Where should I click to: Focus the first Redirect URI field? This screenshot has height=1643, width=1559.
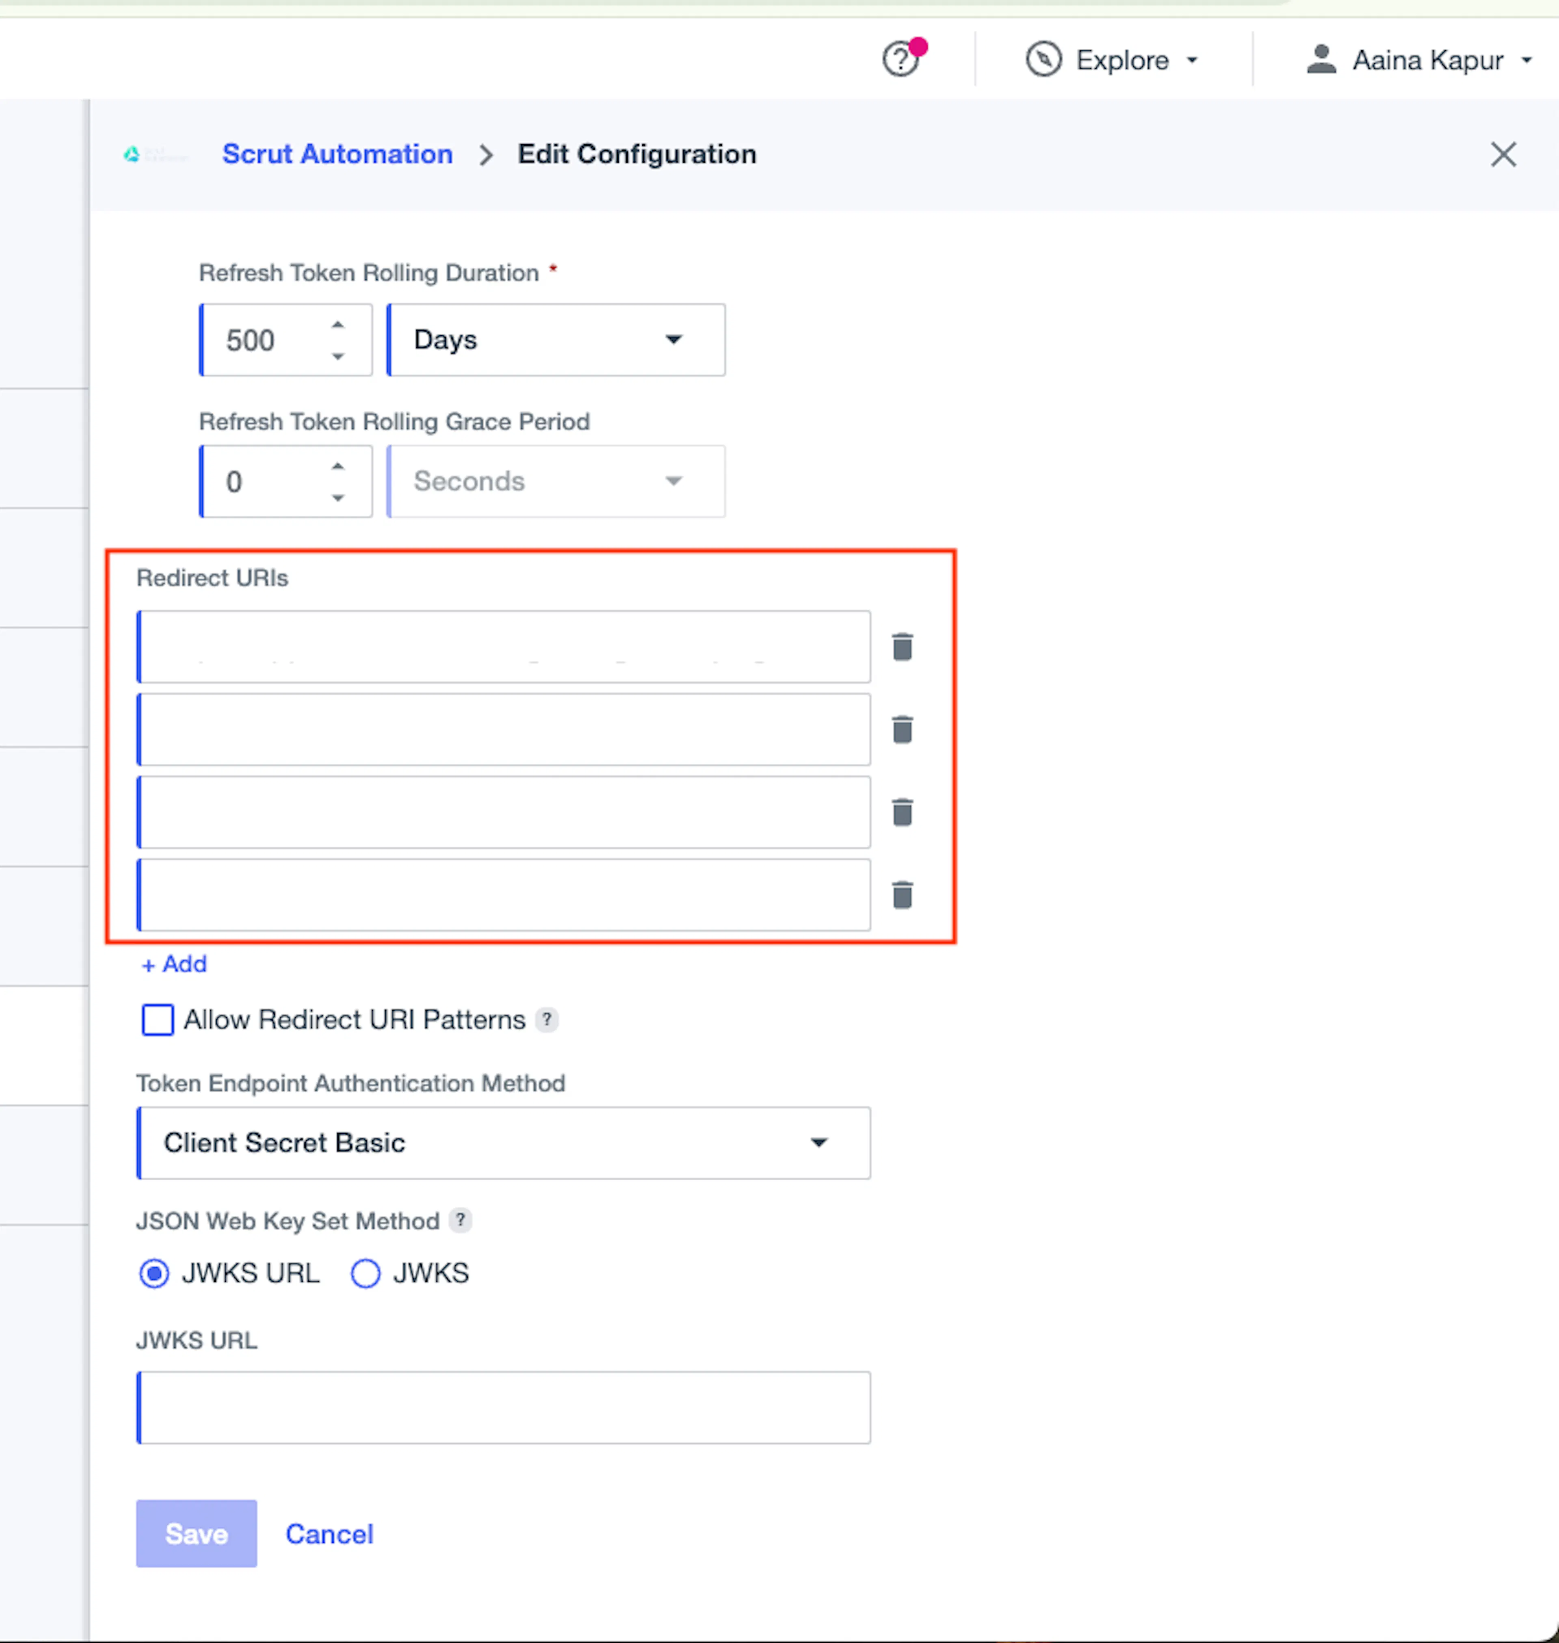tap(503, 647)
